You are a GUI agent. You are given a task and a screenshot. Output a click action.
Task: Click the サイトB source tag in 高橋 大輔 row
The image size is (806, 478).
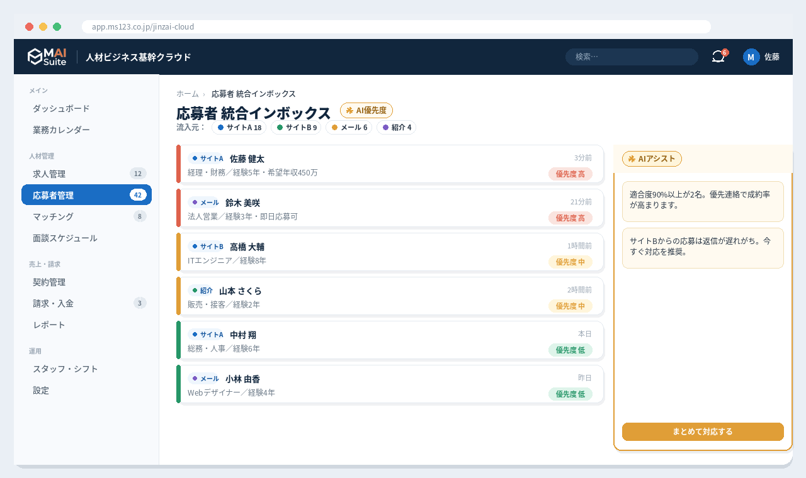[x=207, y=247]
